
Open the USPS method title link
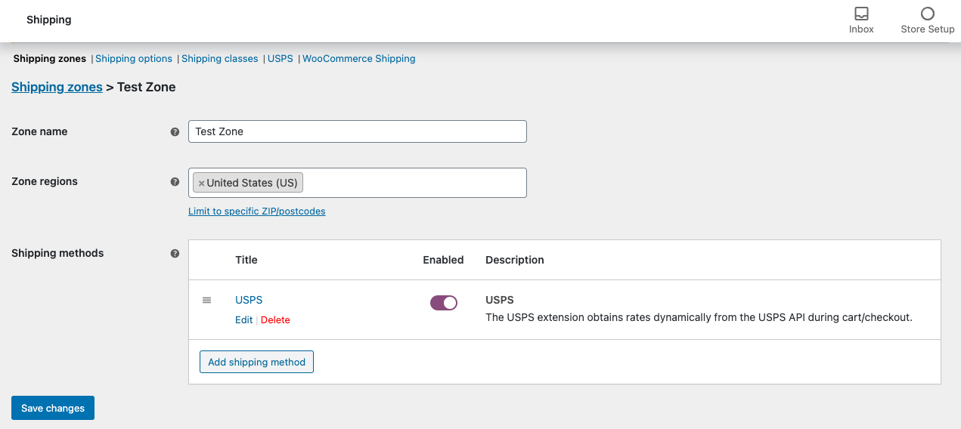pyautogui.click(x=249, y=300)
